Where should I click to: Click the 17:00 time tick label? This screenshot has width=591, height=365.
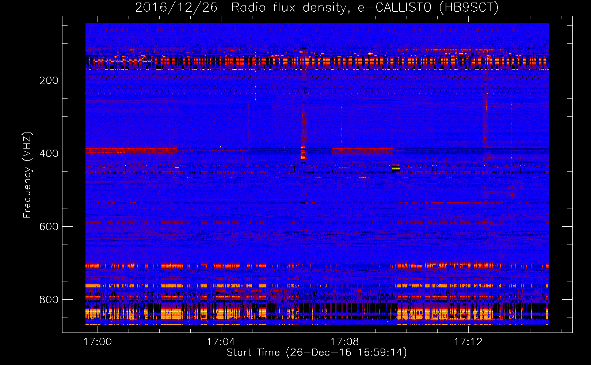click(x=98, y=342)
